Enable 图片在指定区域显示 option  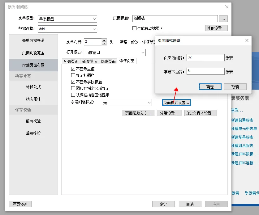[x=73, y=88]
